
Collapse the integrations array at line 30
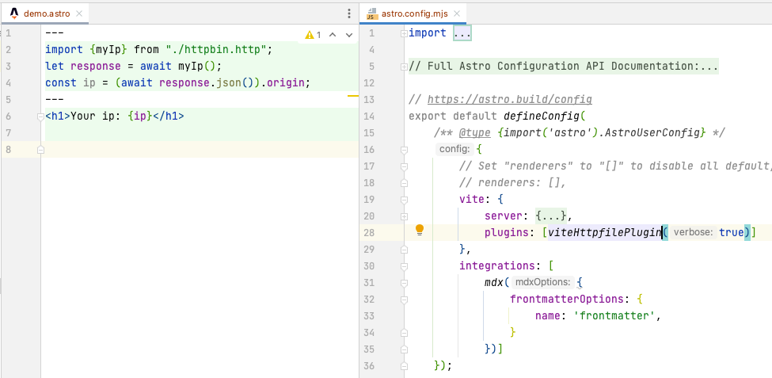pos(404,266)
